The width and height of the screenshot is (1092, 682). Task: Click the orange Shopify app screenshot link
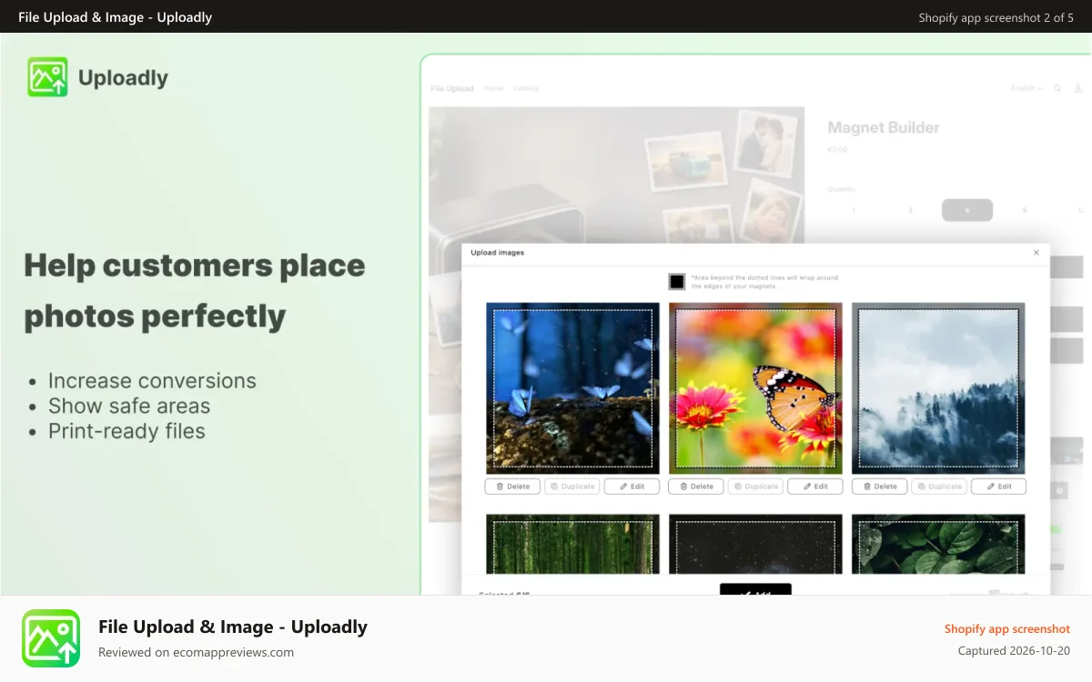tap(1007, 628)
